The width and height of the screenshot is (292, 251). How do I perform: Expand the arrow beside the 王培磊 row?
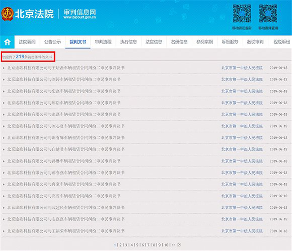(4, 68)
